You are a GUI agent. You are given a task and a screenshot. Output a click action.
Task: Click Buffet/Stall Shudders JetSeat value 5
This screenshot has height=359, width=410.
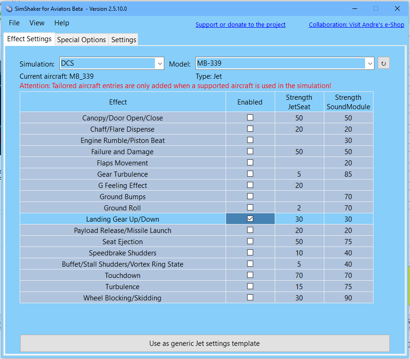(299, 264)
